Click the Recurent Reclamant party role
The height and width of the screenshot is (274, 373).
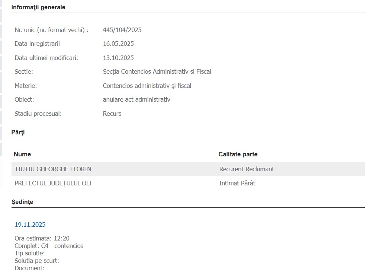247,169
